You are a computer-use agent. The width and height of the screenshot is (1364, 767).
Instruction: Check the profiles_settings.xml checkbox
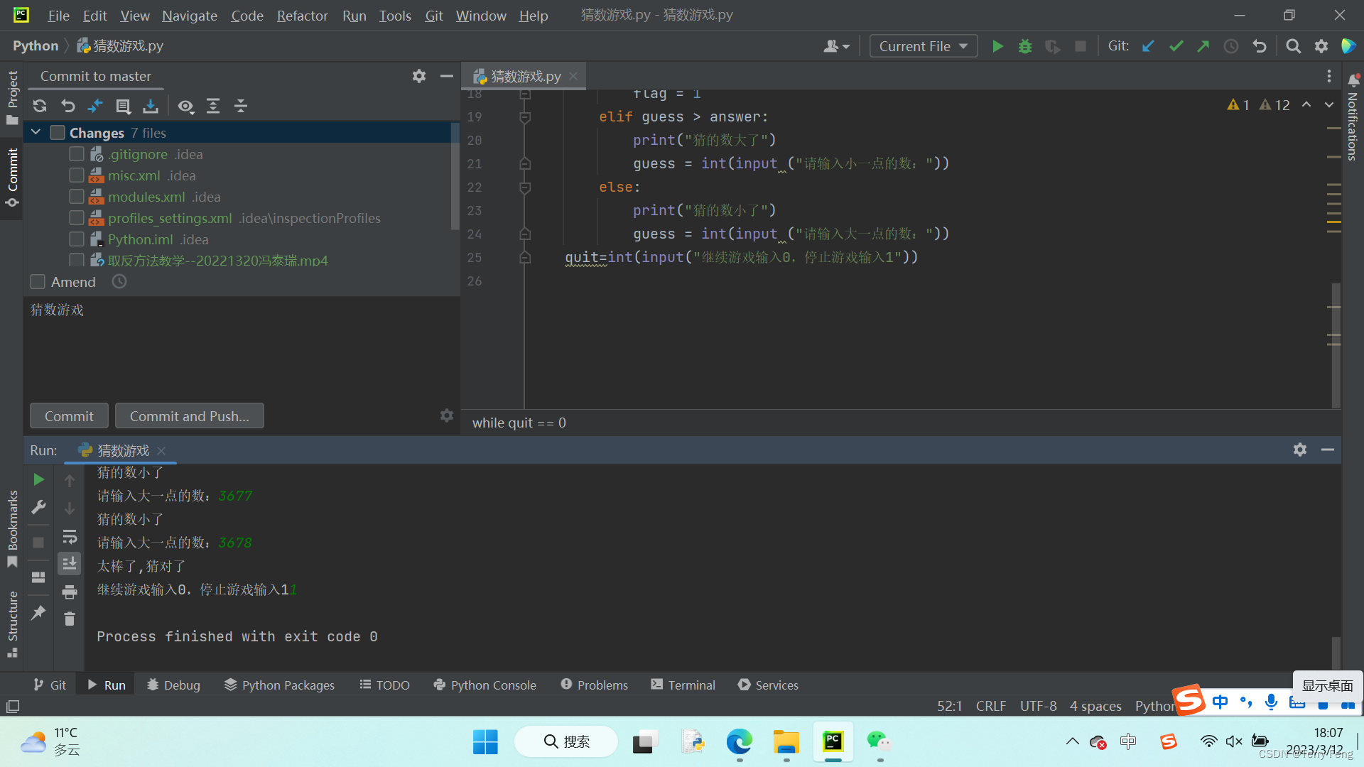(x=77, y=218)
